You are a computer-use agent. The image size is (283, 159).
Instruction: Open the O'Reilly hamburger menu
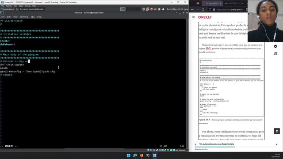pyautogui.click(x=194, y=17)
